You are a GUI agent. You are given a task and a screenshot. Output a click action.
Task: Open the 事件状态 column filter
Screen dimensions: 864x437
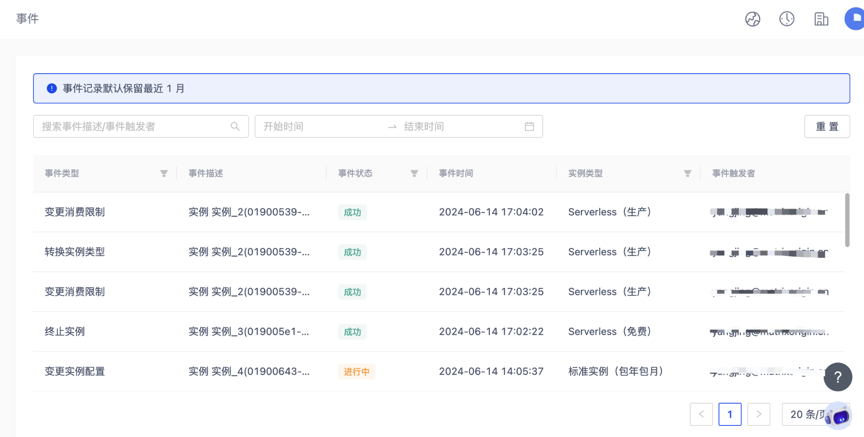[x=414, y=174]
